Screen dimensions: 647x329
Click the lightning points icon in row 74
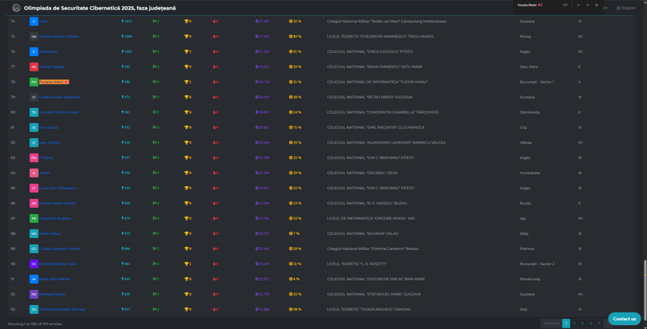point(123,21)
